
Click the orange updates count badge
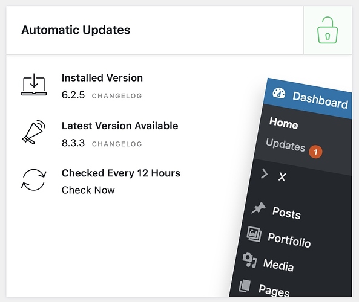click(x=315, y=152)
